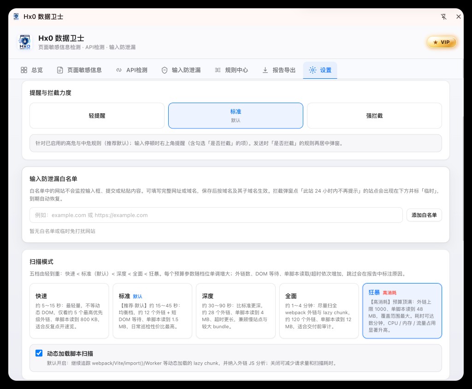Toggle the 动态加载脚本扫描 checkbox
The width and height of the screenshot is (472, 389).
click(x=39, y=353)
